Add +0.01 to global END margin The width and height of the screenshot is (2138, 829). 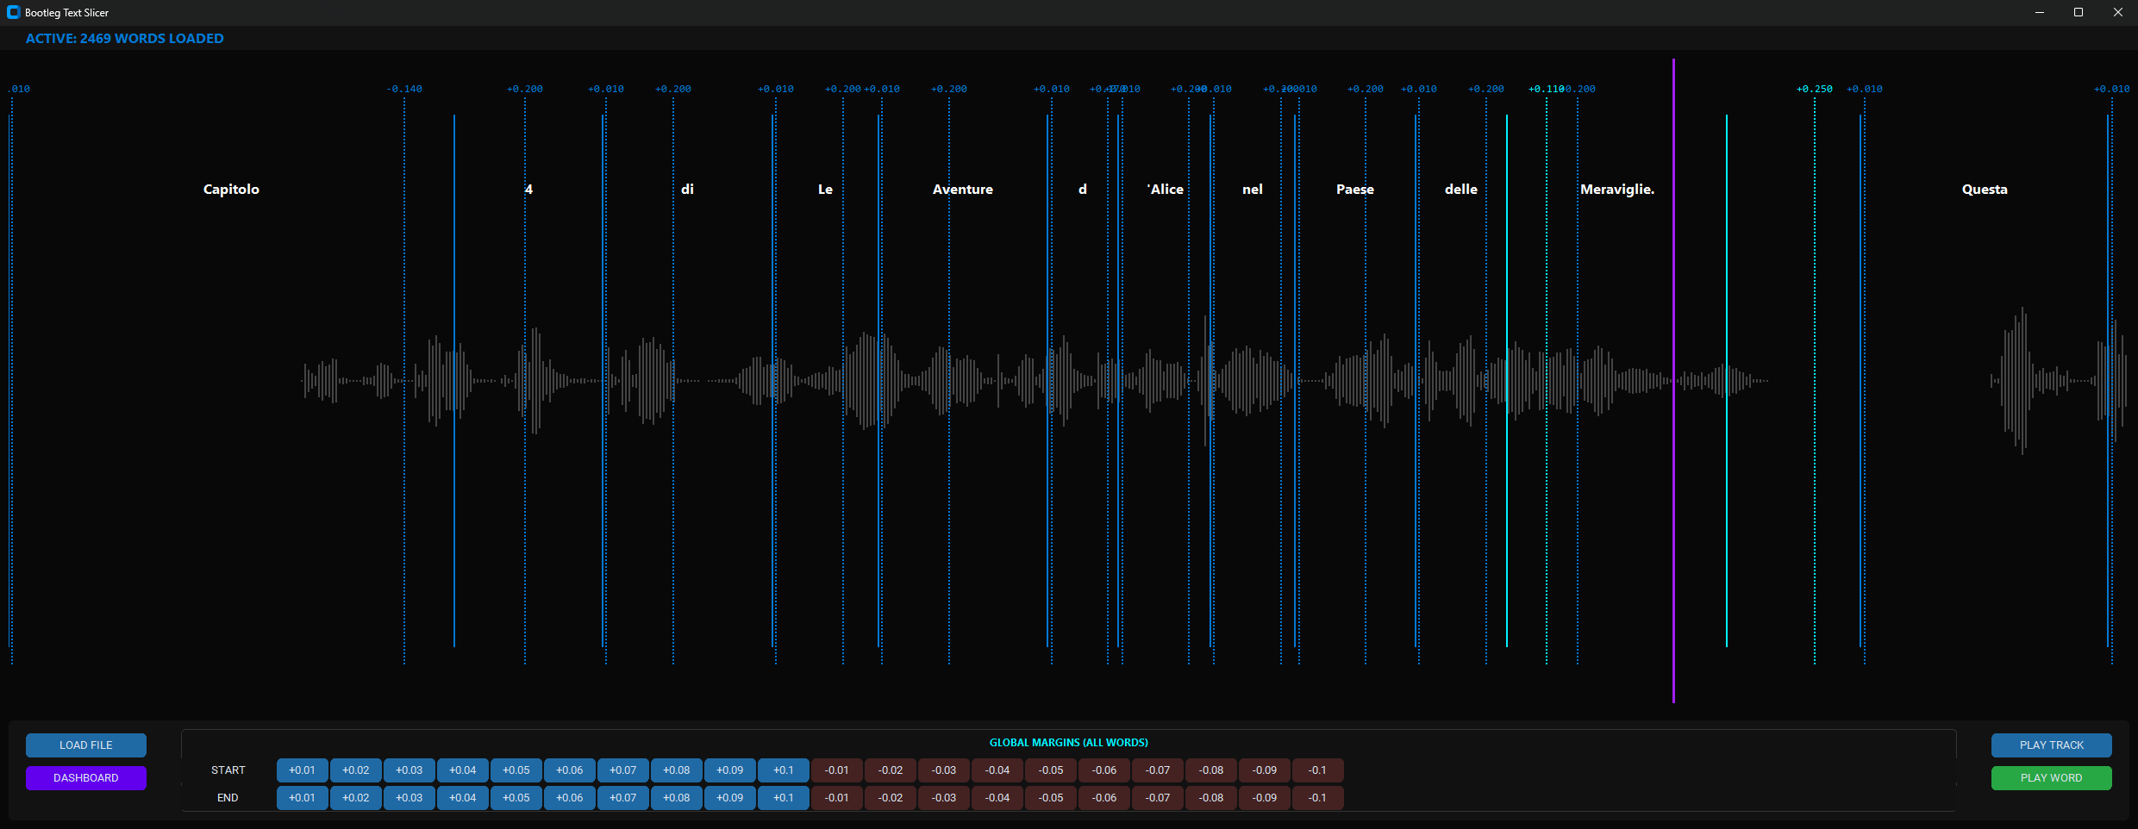(x=302, y=798)
